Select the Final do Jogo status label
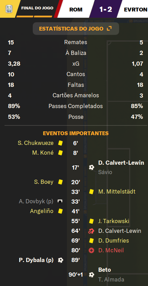This screenshot has width=148, height=286. point(37,8)
